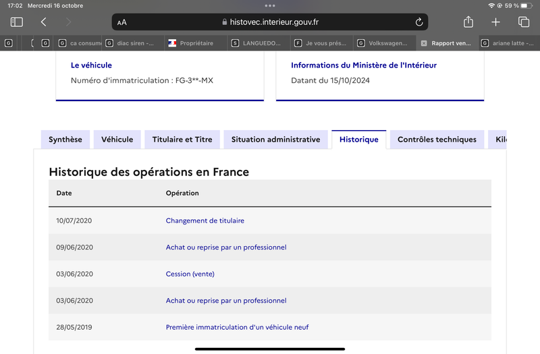Click the 09/06/2020 date cell
The height and width of the screenshot is (354, 540).
point(74,247)
